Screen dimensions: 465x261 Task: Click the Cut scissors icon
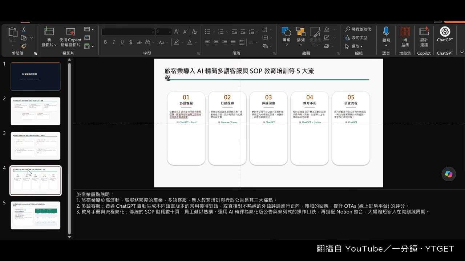[24, 30]
